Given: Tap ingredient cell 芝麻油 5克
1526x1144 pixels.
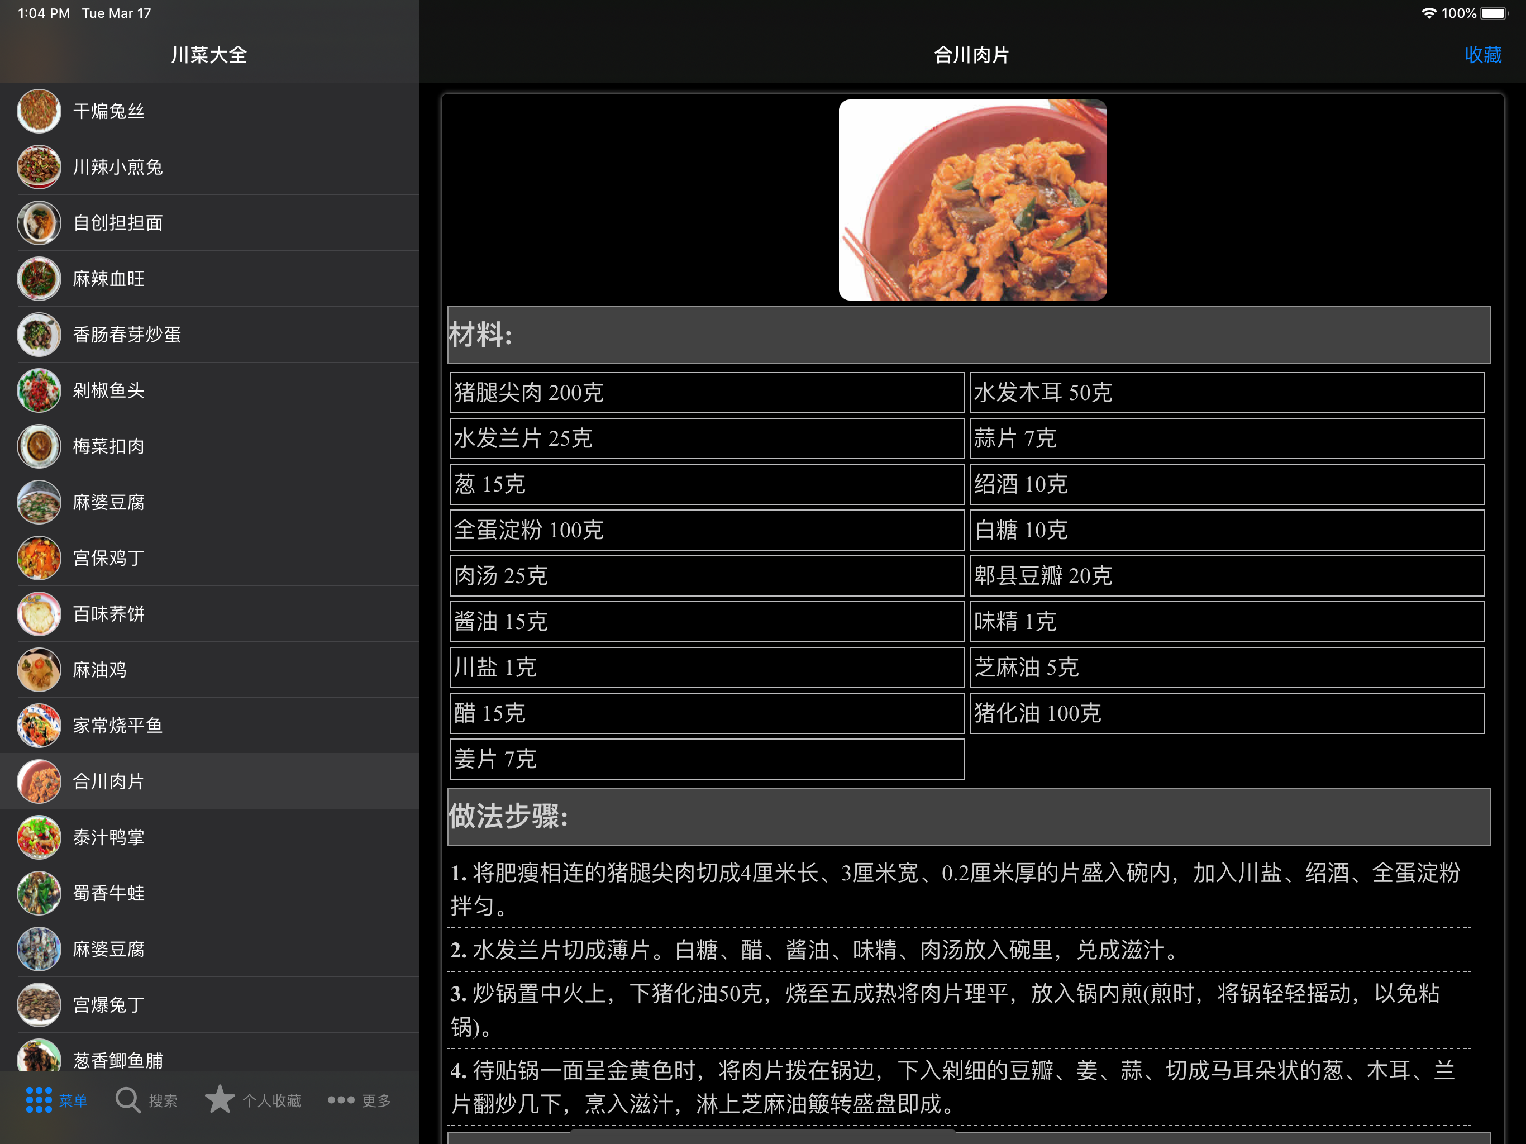Looking at the screenshot, I should coord(1227,667).
